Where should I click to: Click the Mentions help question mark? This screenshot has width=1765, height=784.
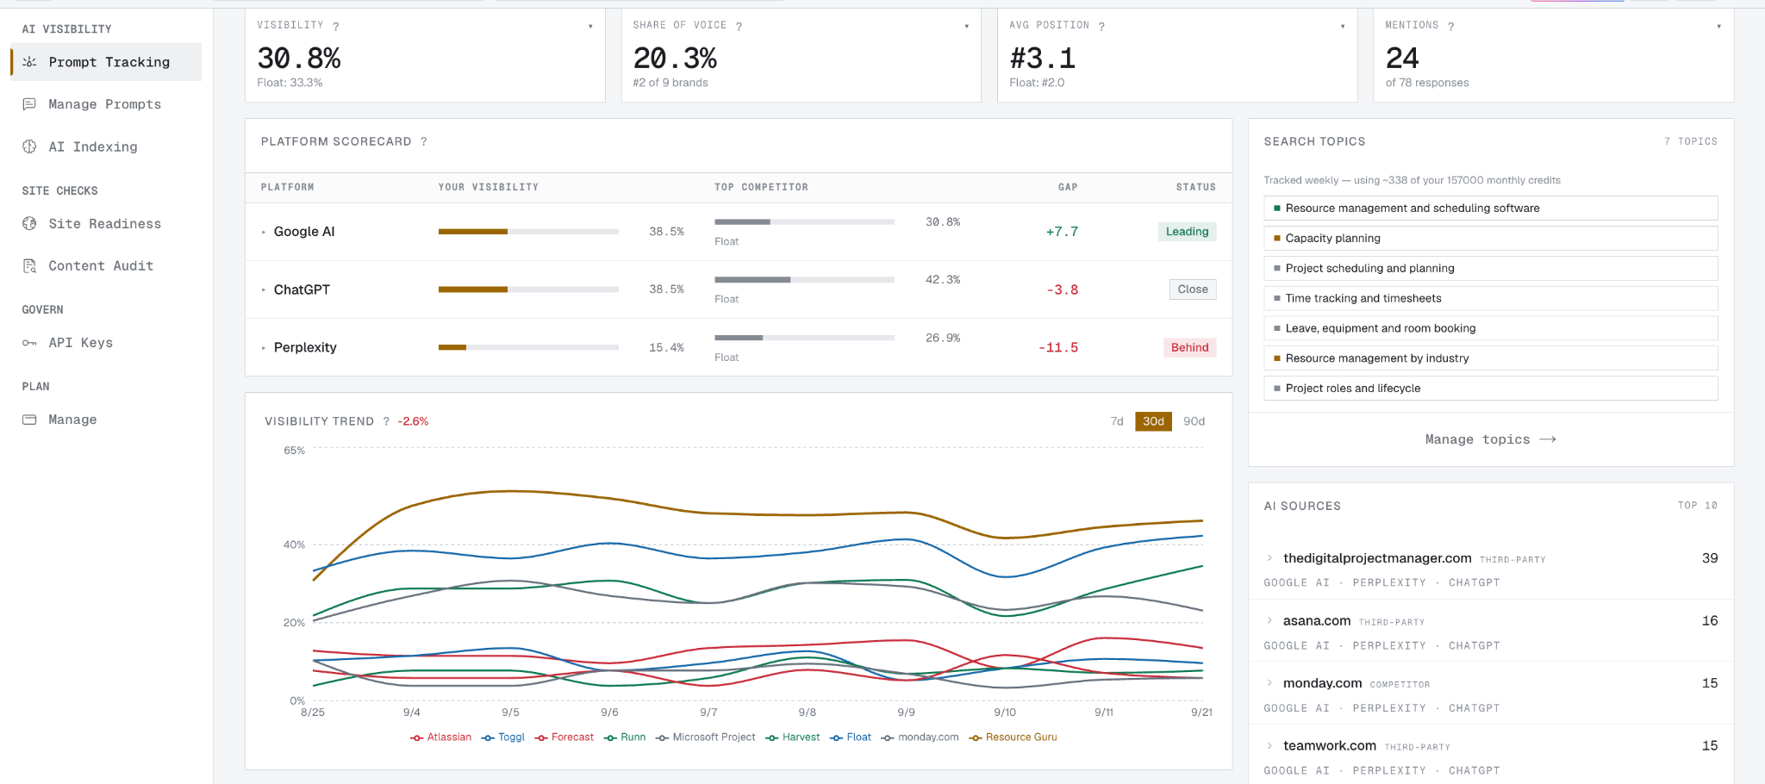(x=1451, y=27)
